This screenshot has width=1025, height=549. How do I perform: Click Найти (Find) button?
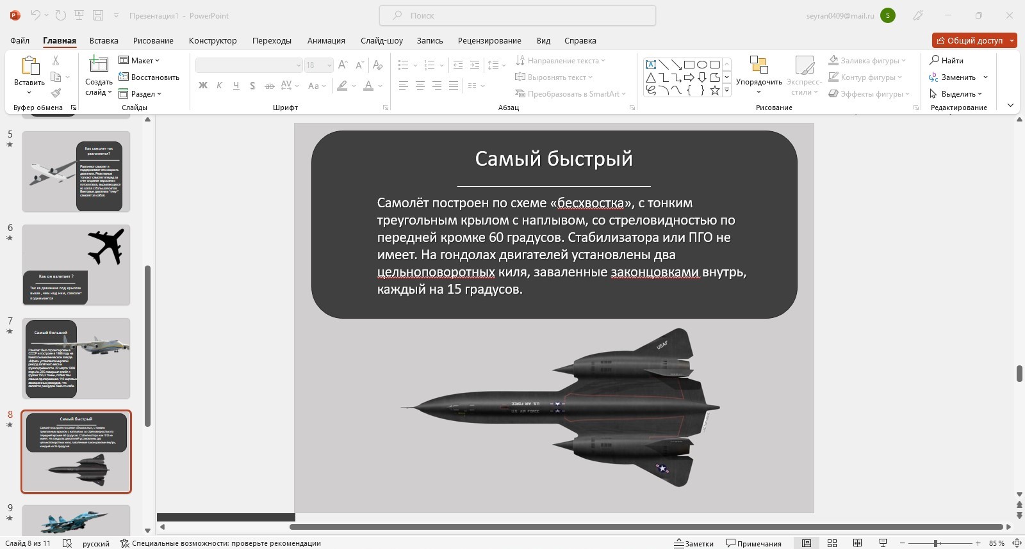coord(947,60)
